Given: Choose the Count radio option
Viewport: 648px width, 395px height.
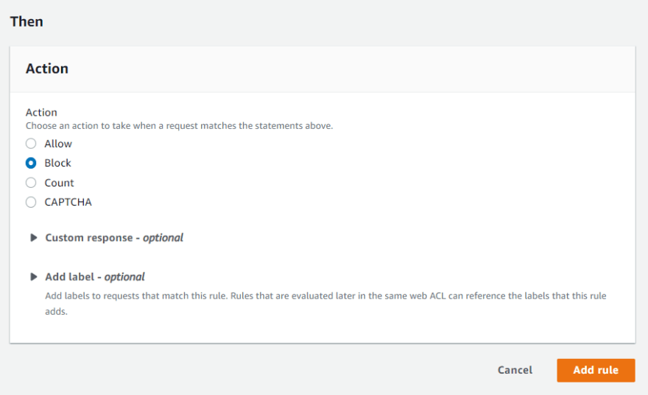Looking at the screenshot, I should [31, 183].
